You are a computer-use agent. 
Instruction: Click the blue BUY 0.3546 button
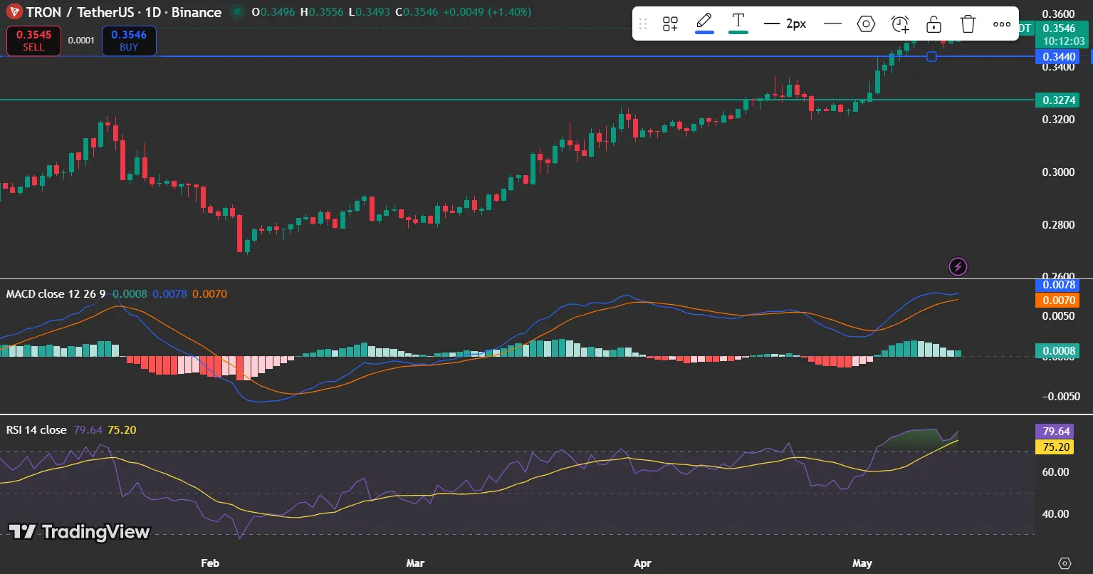(x=129, y=41)
